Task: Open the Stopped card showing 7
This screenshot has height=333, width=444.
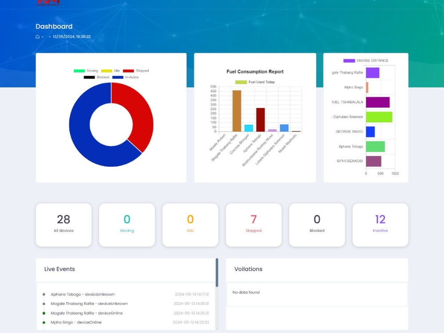Action: [254, 225]
